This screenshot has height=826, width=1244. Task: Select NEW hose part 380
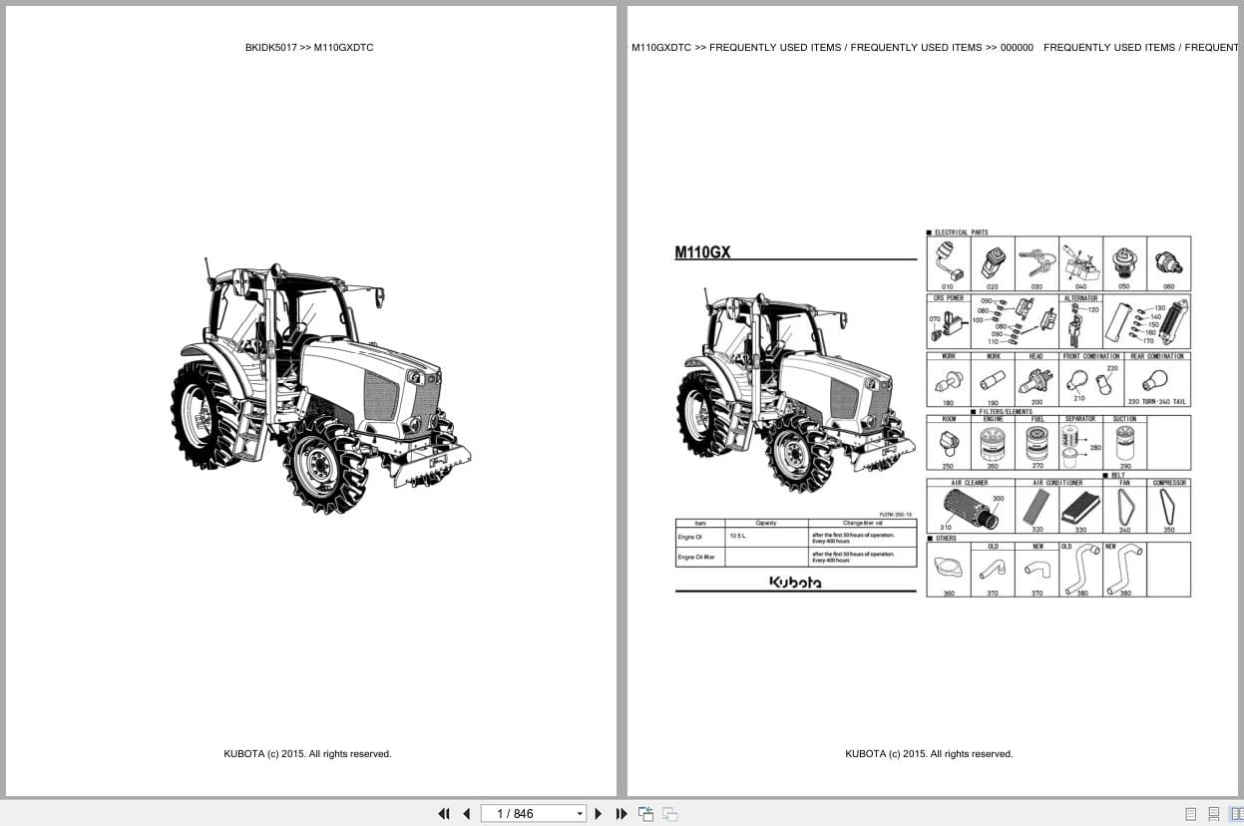1124,571
